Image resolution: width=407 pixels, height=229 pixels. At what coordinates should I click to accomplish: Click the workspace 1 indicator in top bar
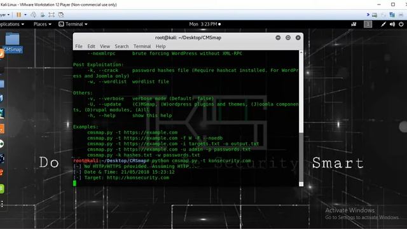(368, 24)
